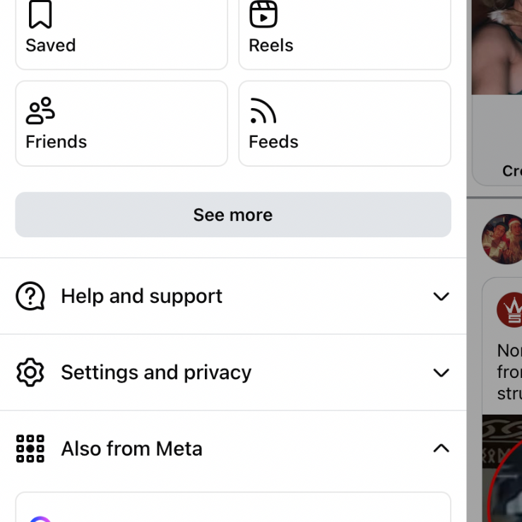Expand Help and support chevron

pos(441,296)
